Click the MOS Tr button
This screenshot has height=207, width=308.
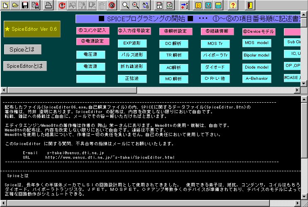tap(215, 44)
